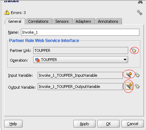Screen dimensions: 146x130
Task: Browse partner links with flashlight icon
Action: 134,50
